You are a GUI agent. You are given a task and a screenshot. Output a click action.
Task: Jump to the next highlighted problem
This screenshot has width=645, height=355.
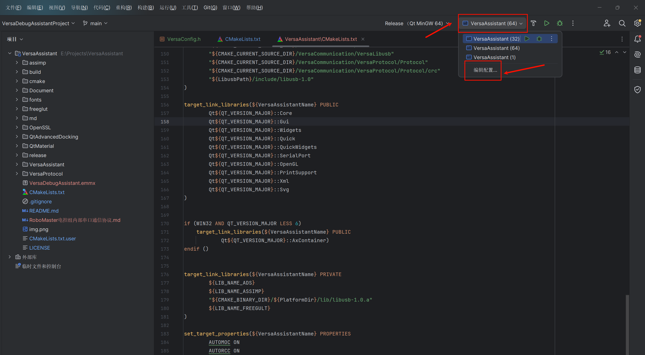click(x=625, y=52)
